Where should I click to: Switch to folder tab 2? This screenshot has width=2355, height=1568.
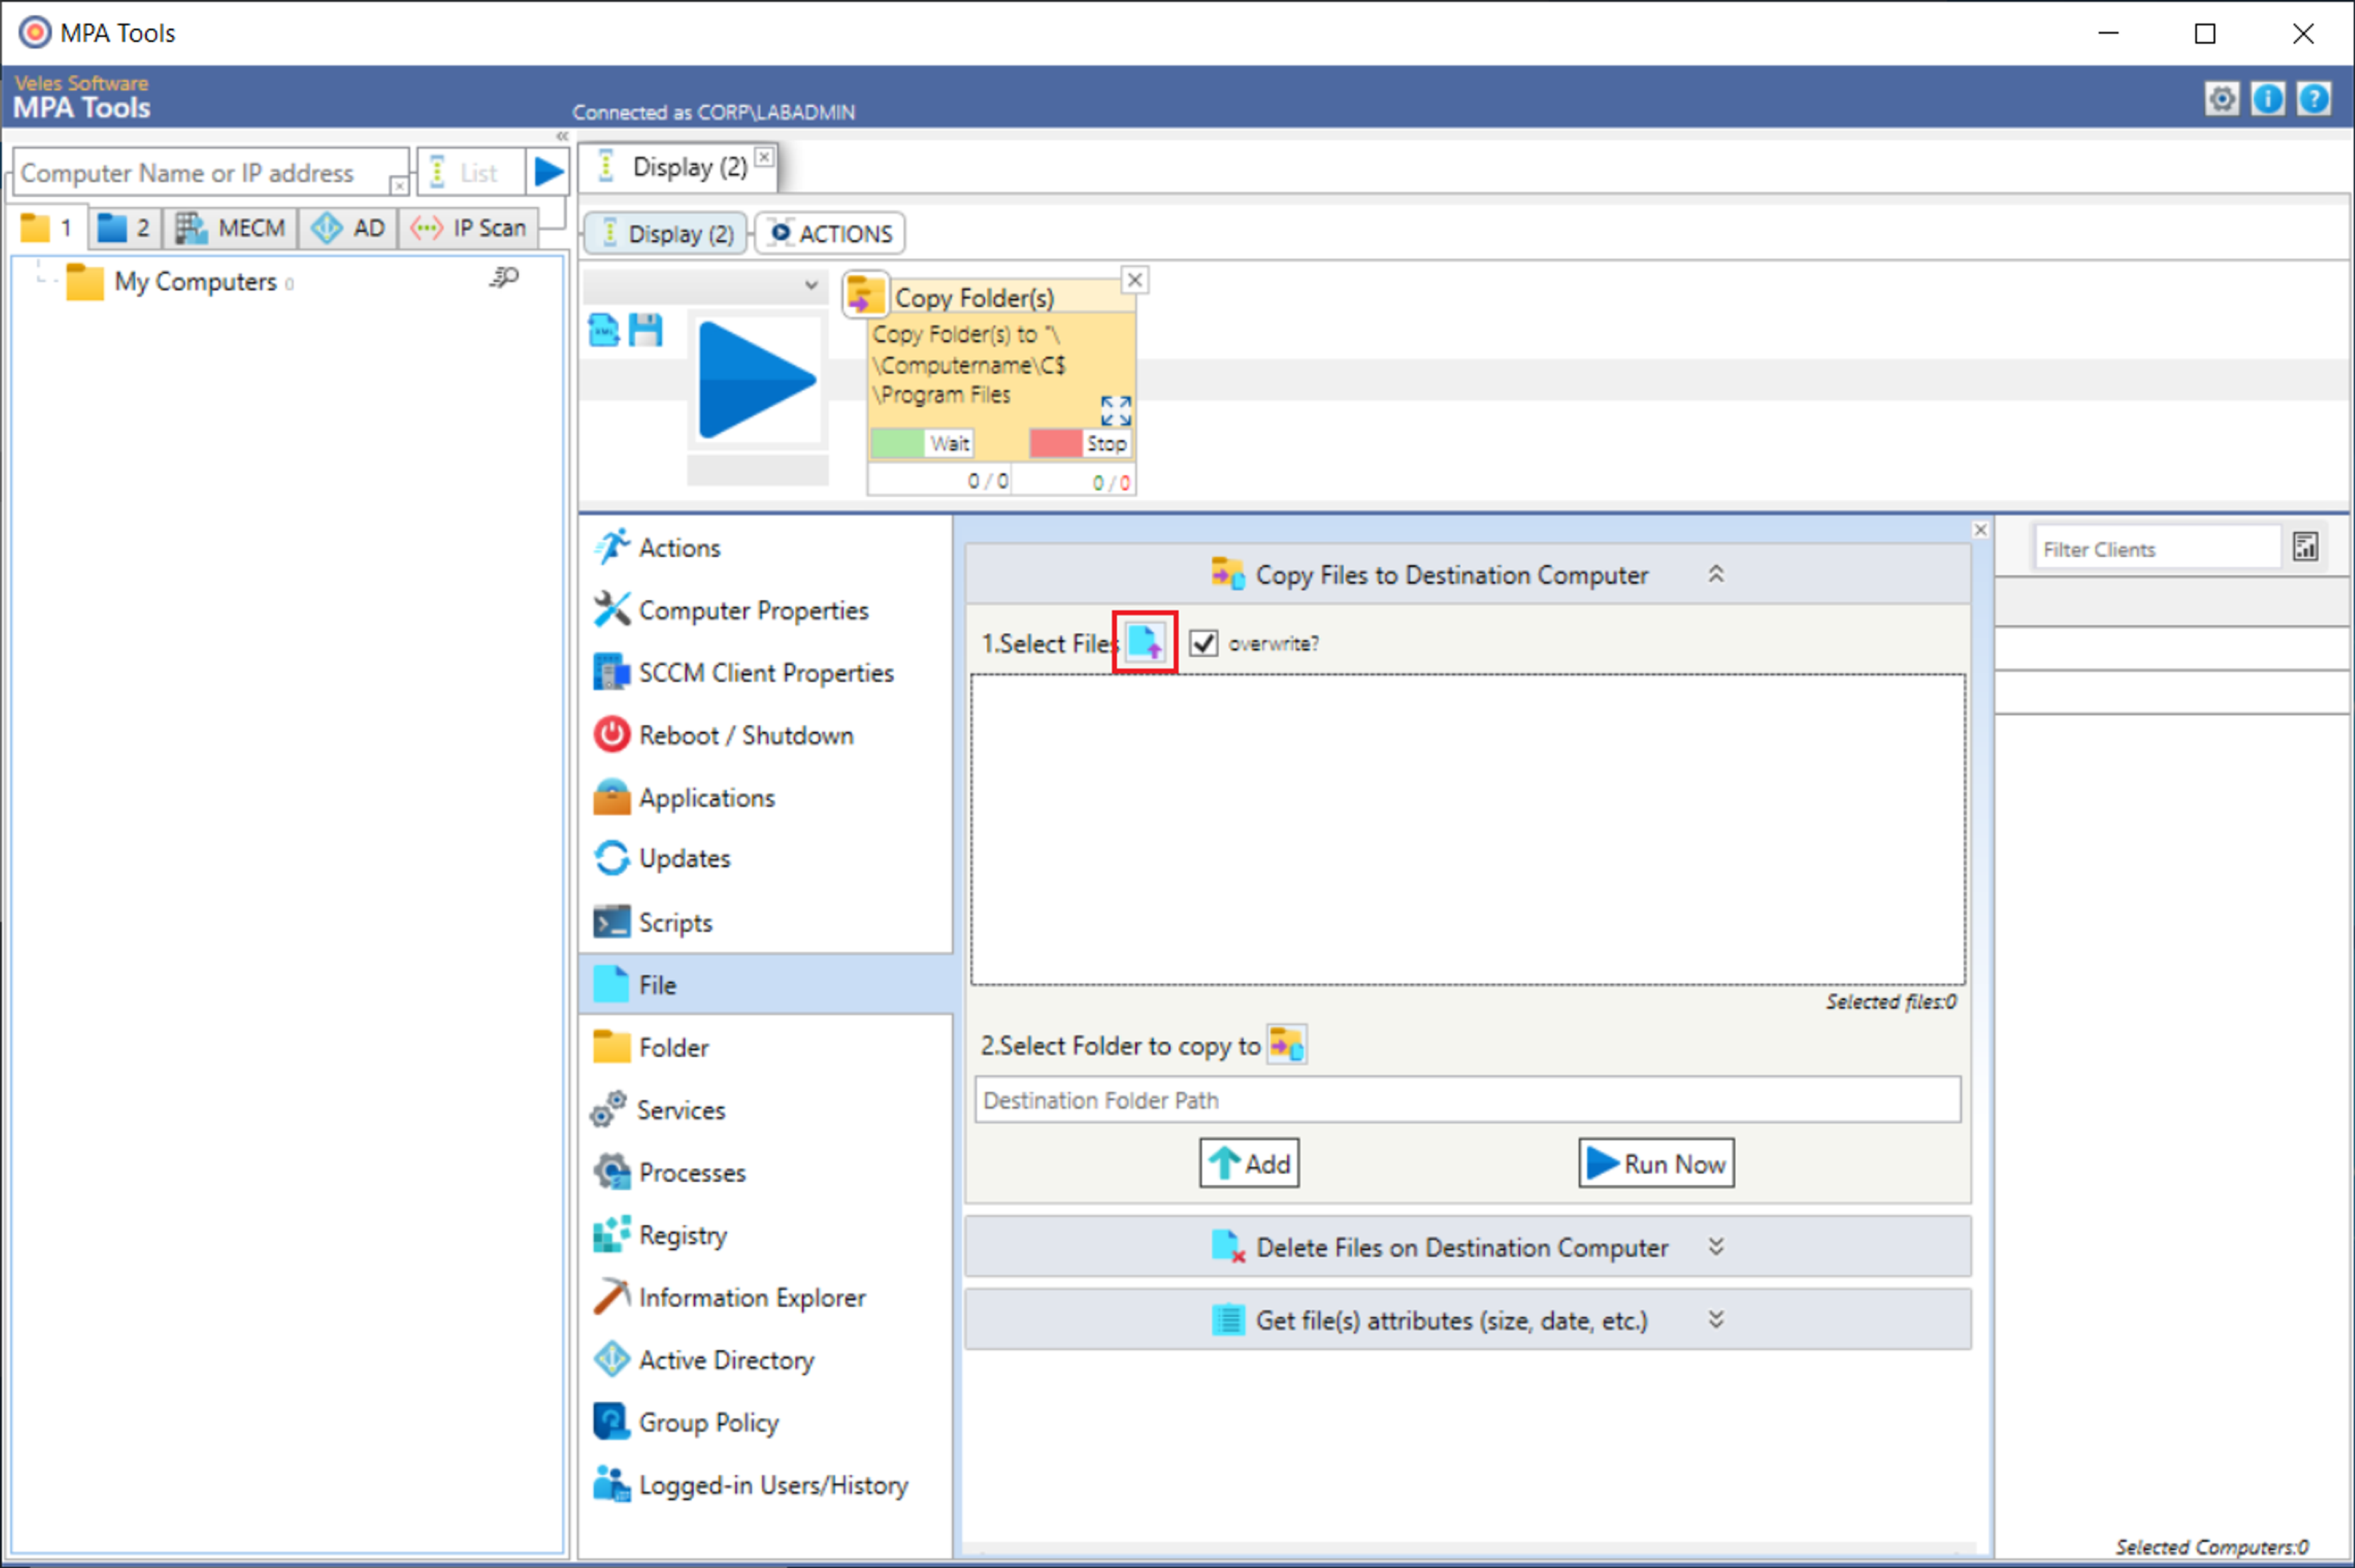tap(125, 228)
